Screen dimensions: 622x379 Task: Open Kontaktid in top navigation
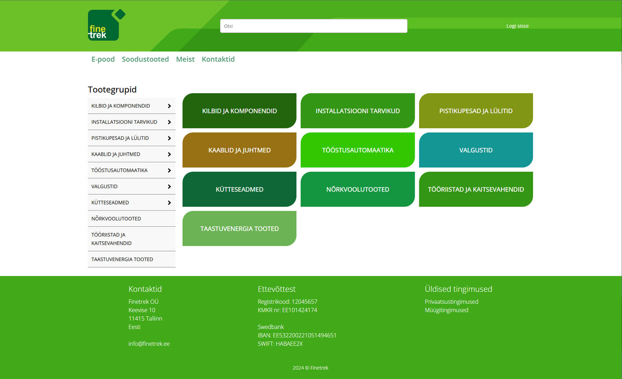tap(218, 59)
